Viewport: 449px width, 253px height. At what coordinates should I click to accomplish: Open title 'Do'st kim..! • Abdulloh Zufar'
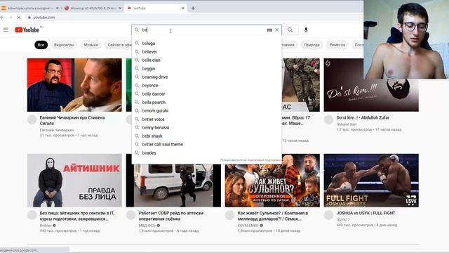pos(363,117)
